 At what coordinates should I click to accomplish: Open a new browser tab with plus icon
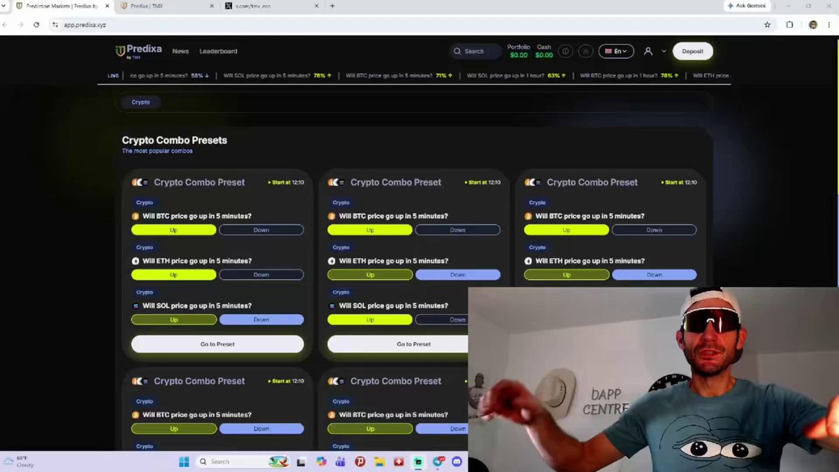(332, 6)
